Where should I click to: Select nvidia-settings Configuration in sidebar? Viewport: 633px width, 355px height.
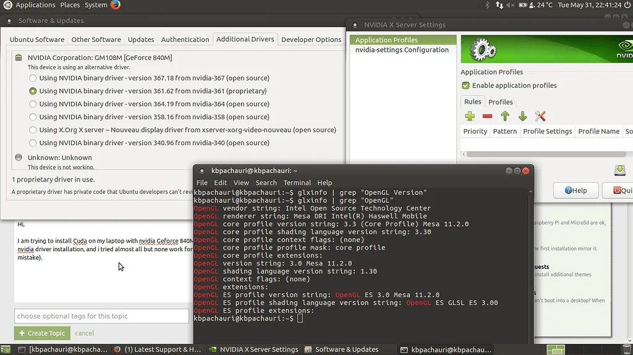click(x=403, y=49)
